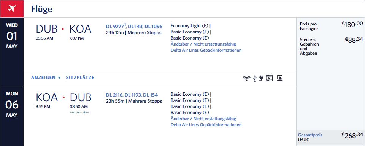365x146 pixels.
Task: Open flight DL 9277 details
Action: click(115, 26)
